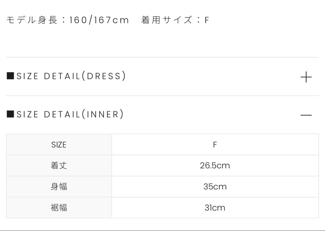Click the minus icon beside SIZE DETAIL(INNER)
This screenshot has width=325, height=231.
point(306,115)
